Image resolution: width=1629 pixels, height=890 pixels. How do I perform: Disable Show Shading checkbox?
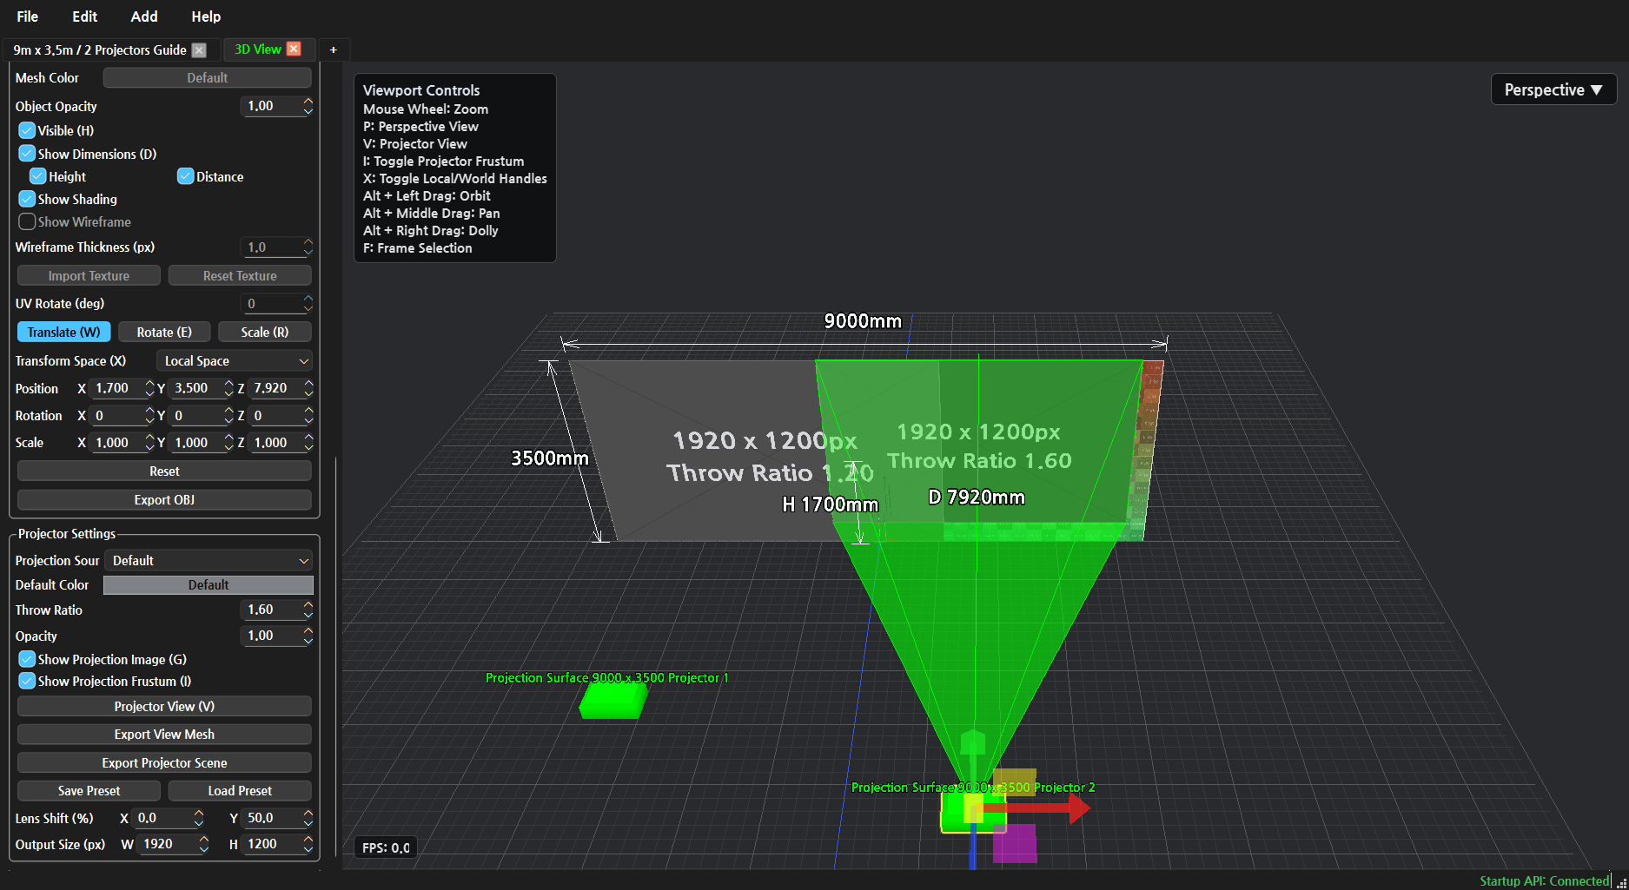tap(27, 199)
